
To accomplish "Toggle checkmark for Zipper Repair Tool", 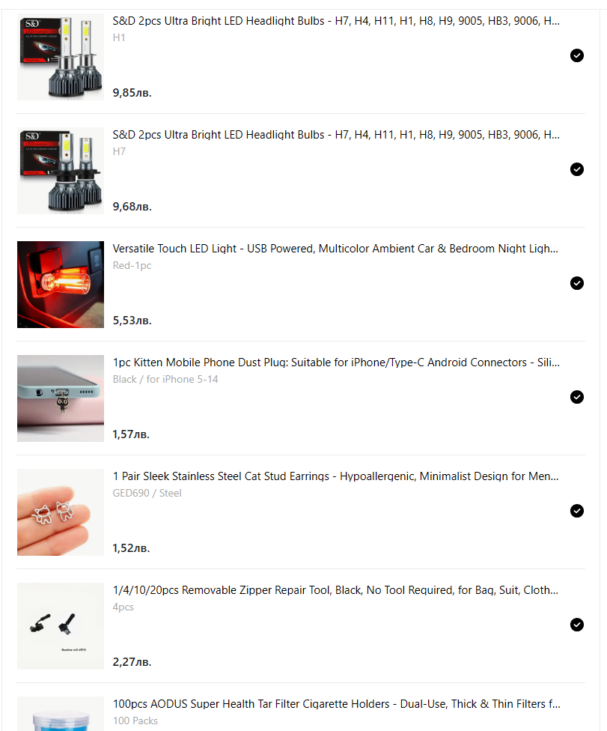I will coord(577,624).
